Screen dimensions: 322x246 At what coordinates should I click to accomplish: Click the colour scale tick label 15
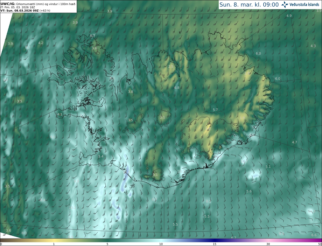click(215, 244)
